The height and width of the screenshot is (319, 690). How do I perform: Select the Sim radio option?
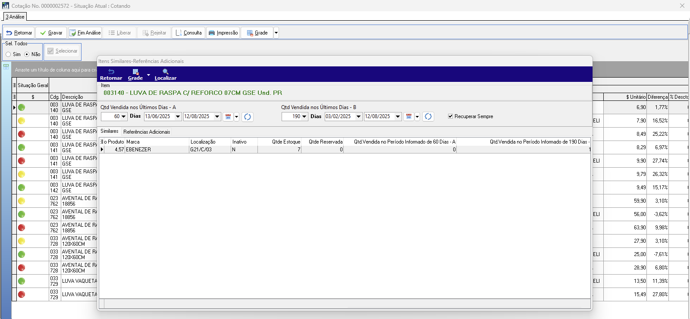click(8, 54)
